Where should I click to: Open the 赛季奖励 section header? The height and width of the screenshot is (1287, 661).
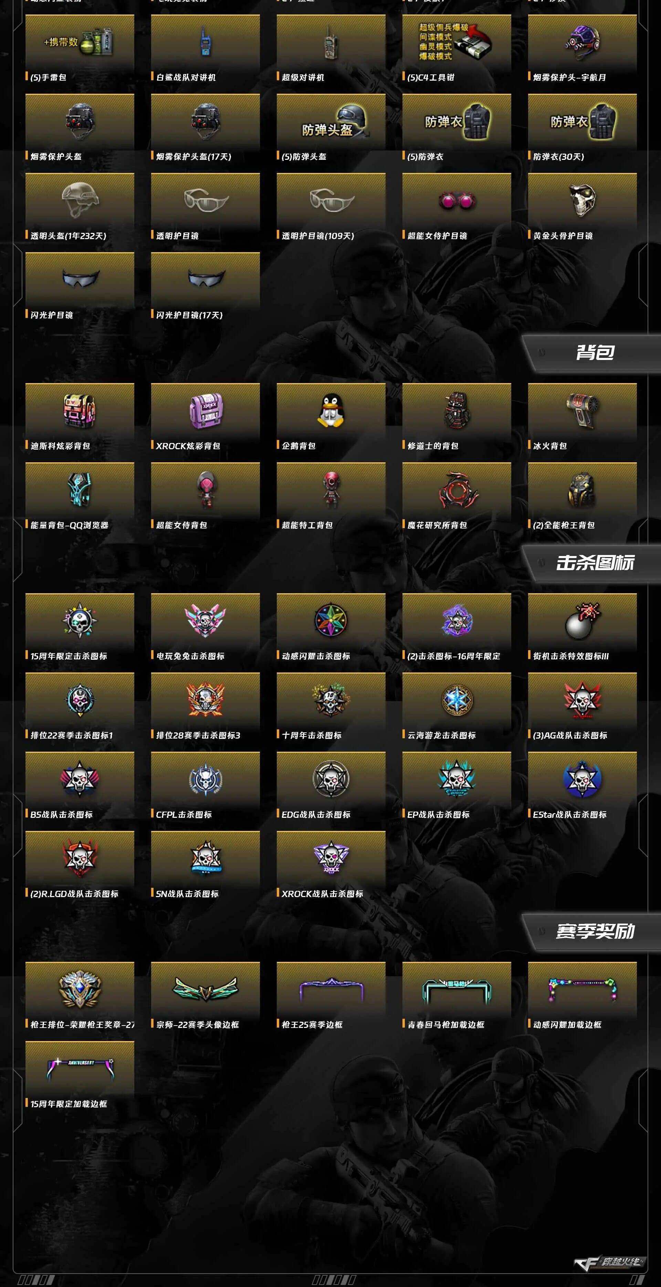pyautogui.click(x=594, y=932)
